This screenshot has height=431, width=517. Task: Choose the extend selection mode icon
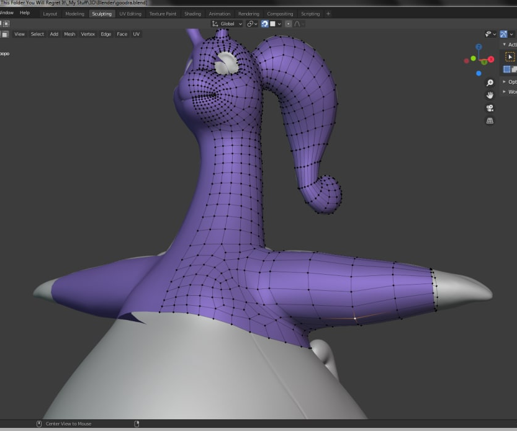[x=514, y=69]
